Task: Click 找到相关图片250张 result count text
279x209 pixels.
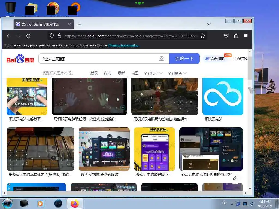Action: pyautogui.click(x=58, y=73)
